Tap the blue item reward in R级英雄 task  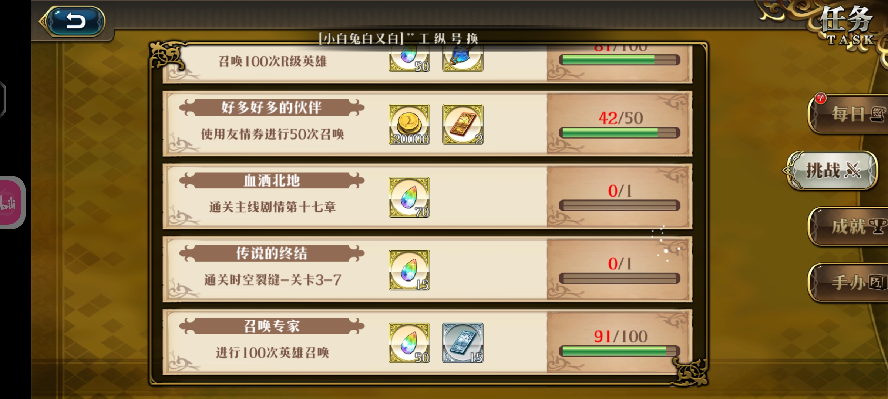(463, 59)
